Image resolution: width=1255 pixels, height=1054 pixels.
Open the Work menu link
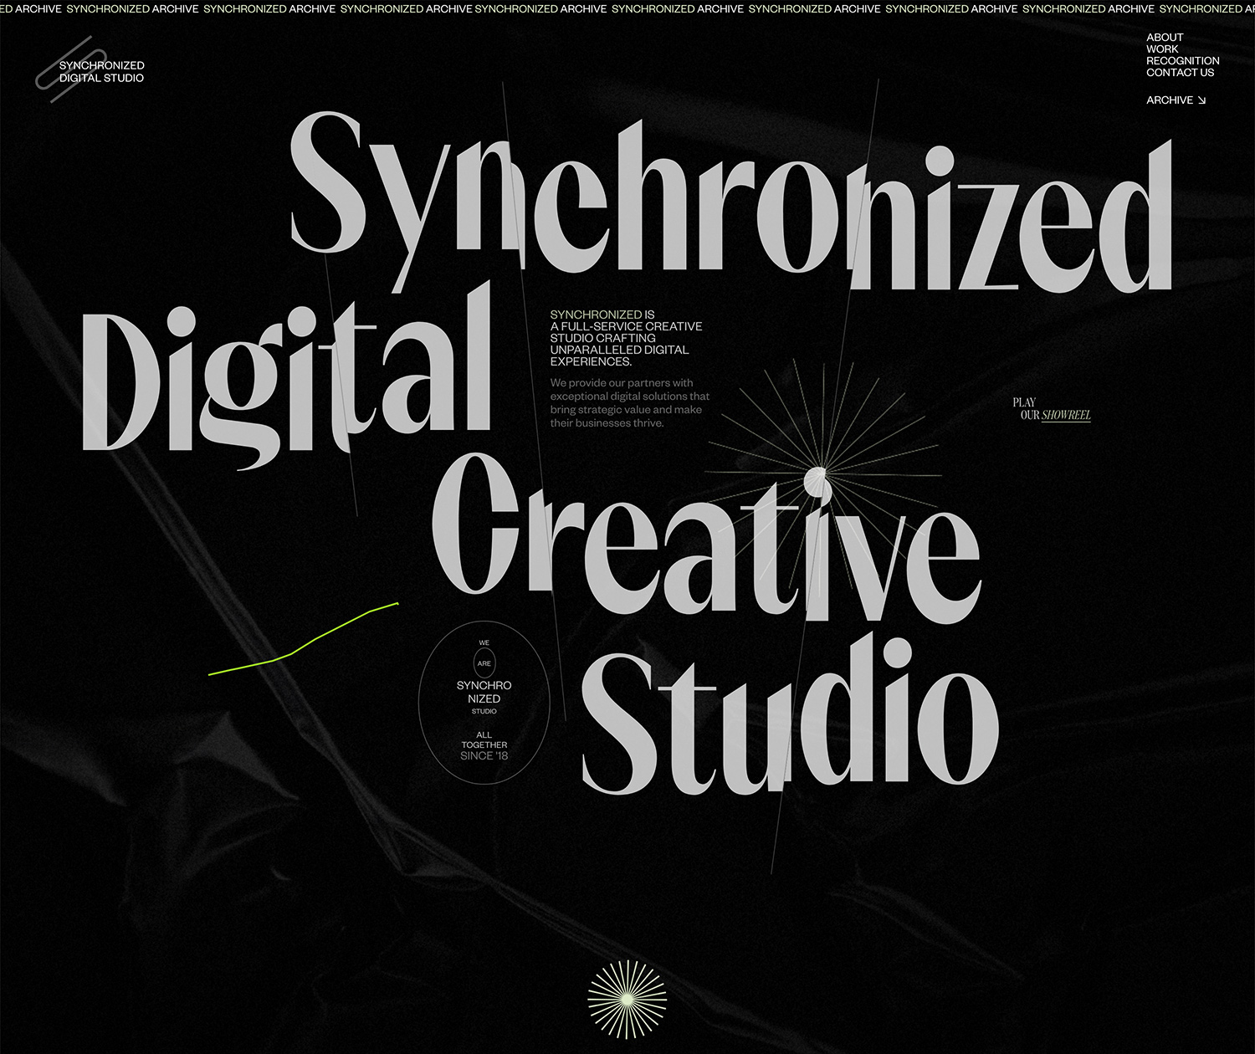(1162, 49)
